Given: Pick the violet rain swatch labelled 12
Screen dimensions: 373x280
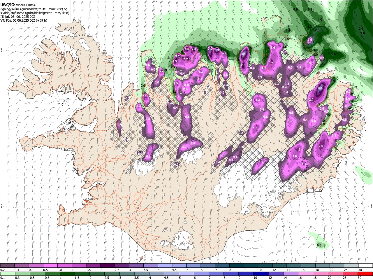Looking at the screenshot, I should tap(276, 274).
